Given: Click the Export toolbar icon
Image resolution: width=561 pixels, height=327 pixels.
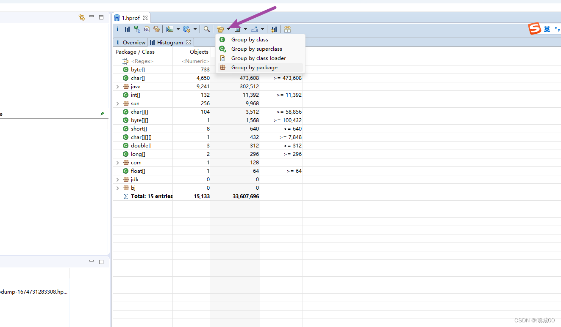Looking at the screenshot, I should pyautogui.click(x=254, y=29).
